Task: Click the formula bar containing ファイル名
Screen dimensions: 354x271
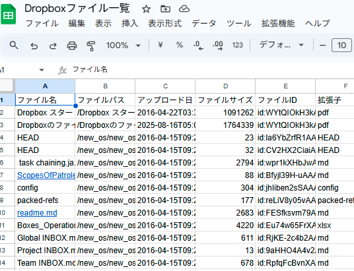Action: click(212, 70)
